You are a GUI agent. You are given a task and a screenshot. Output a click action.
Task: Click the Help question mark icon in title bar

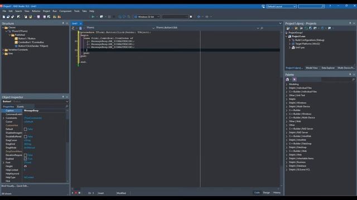pyautogui.click(x=330, y=6)
